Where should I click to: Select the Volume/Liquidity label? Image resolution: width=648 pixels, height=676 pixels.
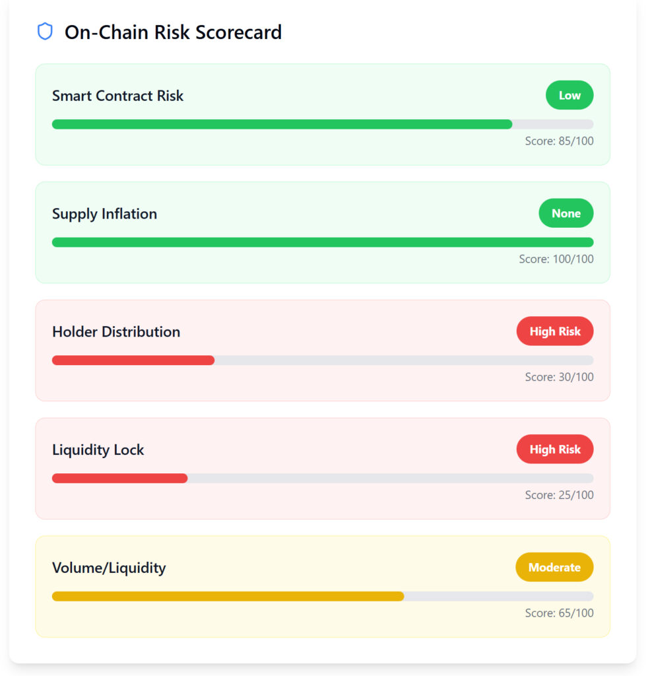(x=109, y=568)
